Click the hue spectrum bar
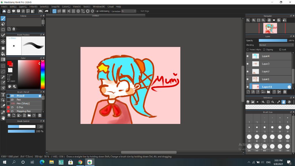Screen dimensions: 295x166 [x=43, y=74]
